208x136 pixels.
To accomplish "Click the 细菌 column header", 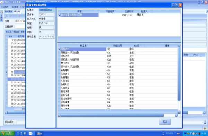I will tap(79, 11).
